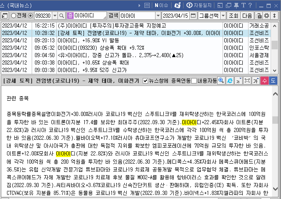
Task: Click 인포스탁 source cell
Action: click(259, 48)
